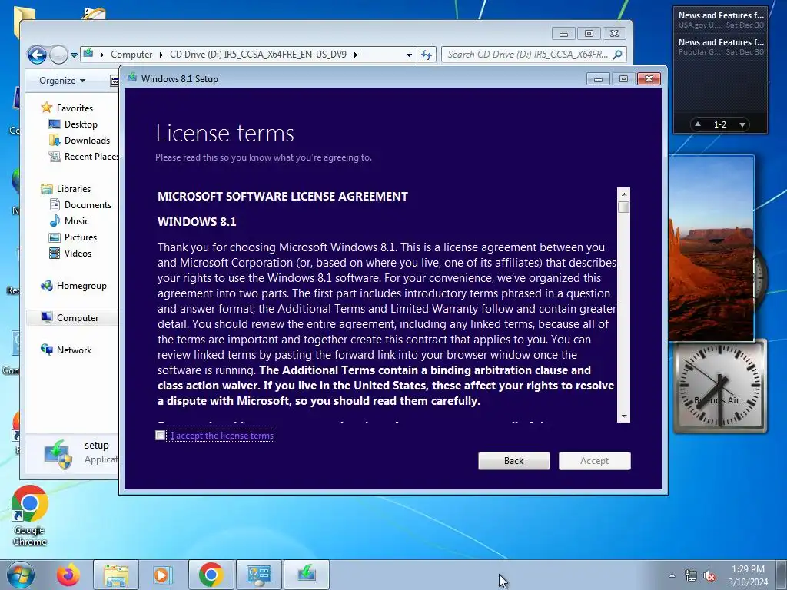Click the breadcrumb arrow after Computer
The height and width of the screenshot is (590, 787).
pyautogui.click(x=161, y=55)
